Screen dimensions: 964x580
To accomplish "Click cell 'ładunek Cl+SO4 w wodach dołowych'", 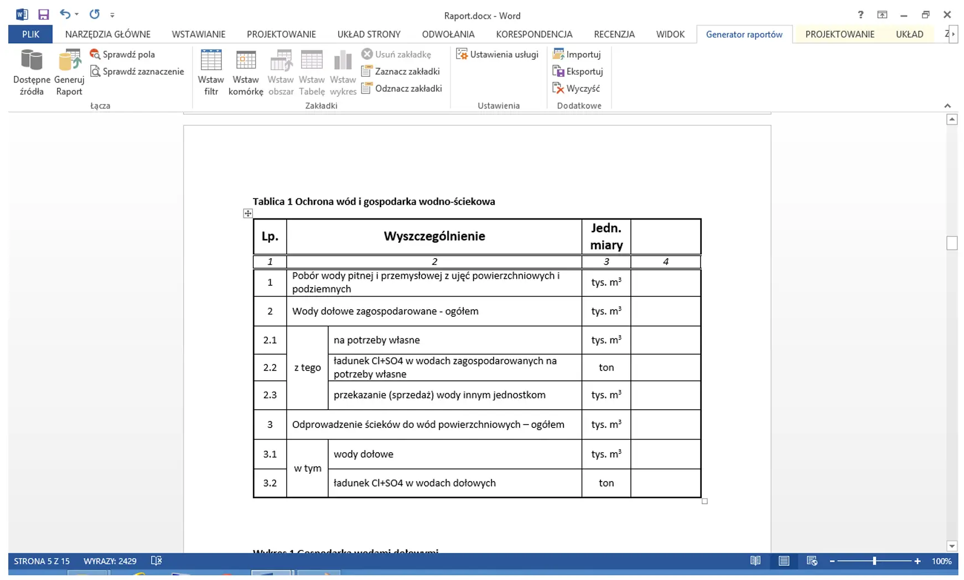I will coord(455,483).
